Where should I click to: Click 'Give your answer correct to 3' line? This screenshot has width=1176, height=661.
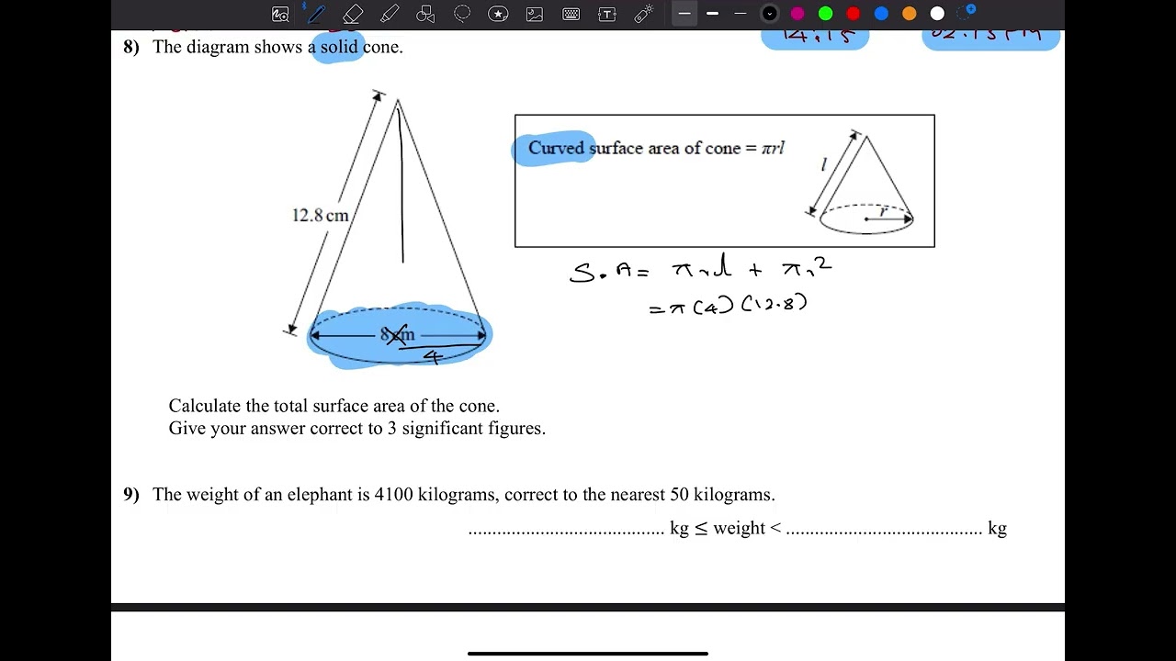click(x=357, y=429)
